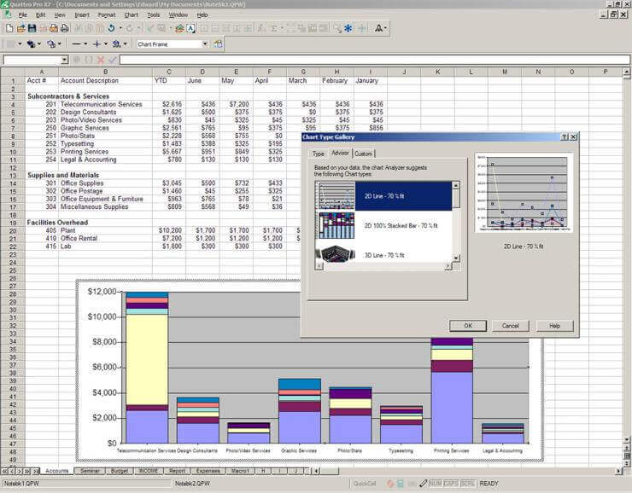Open the cell name box drop-down
632x493 pixels.
(x=65, y=60)
